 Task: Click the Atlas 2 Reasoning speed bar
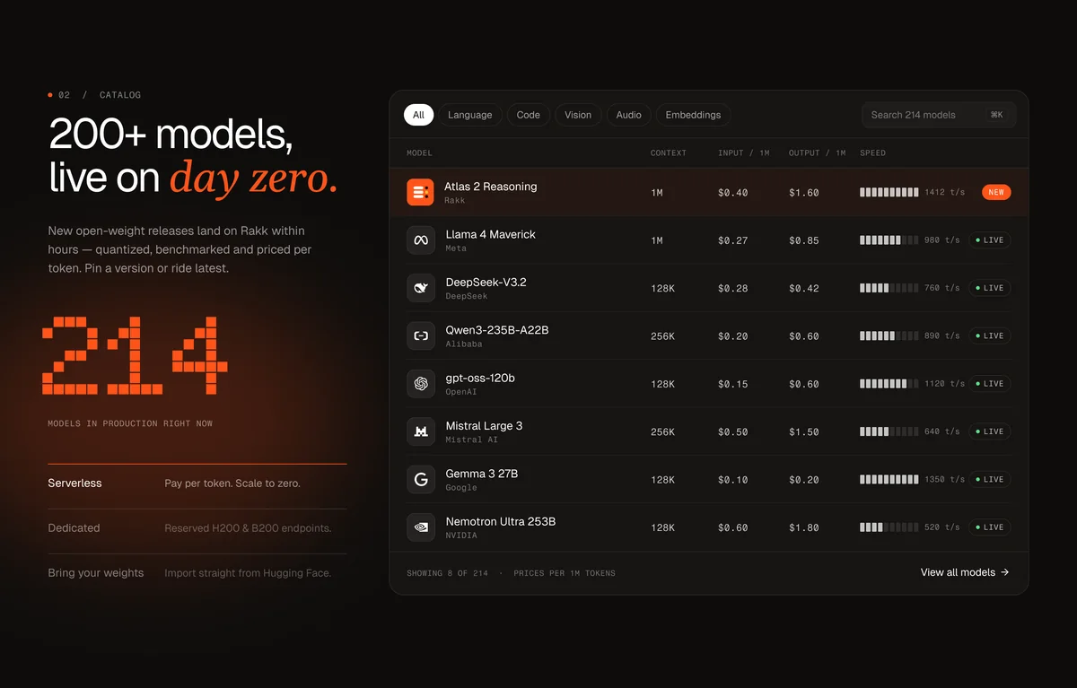(x=889, y=193)
